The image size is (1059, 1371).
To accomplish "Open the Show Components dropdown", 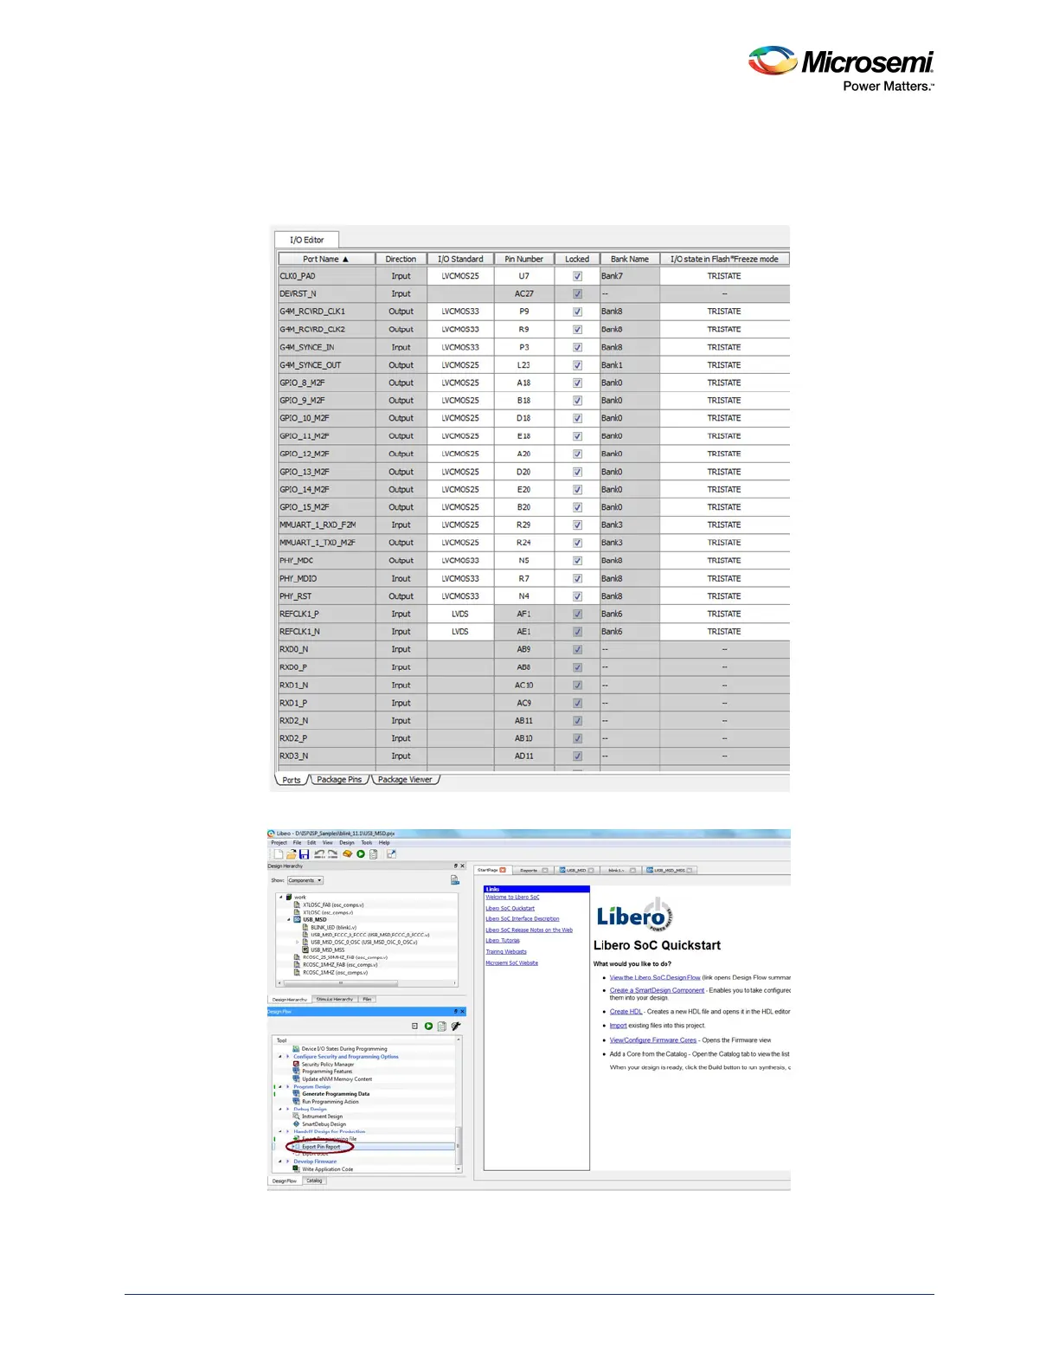I will tap(305, 880).
